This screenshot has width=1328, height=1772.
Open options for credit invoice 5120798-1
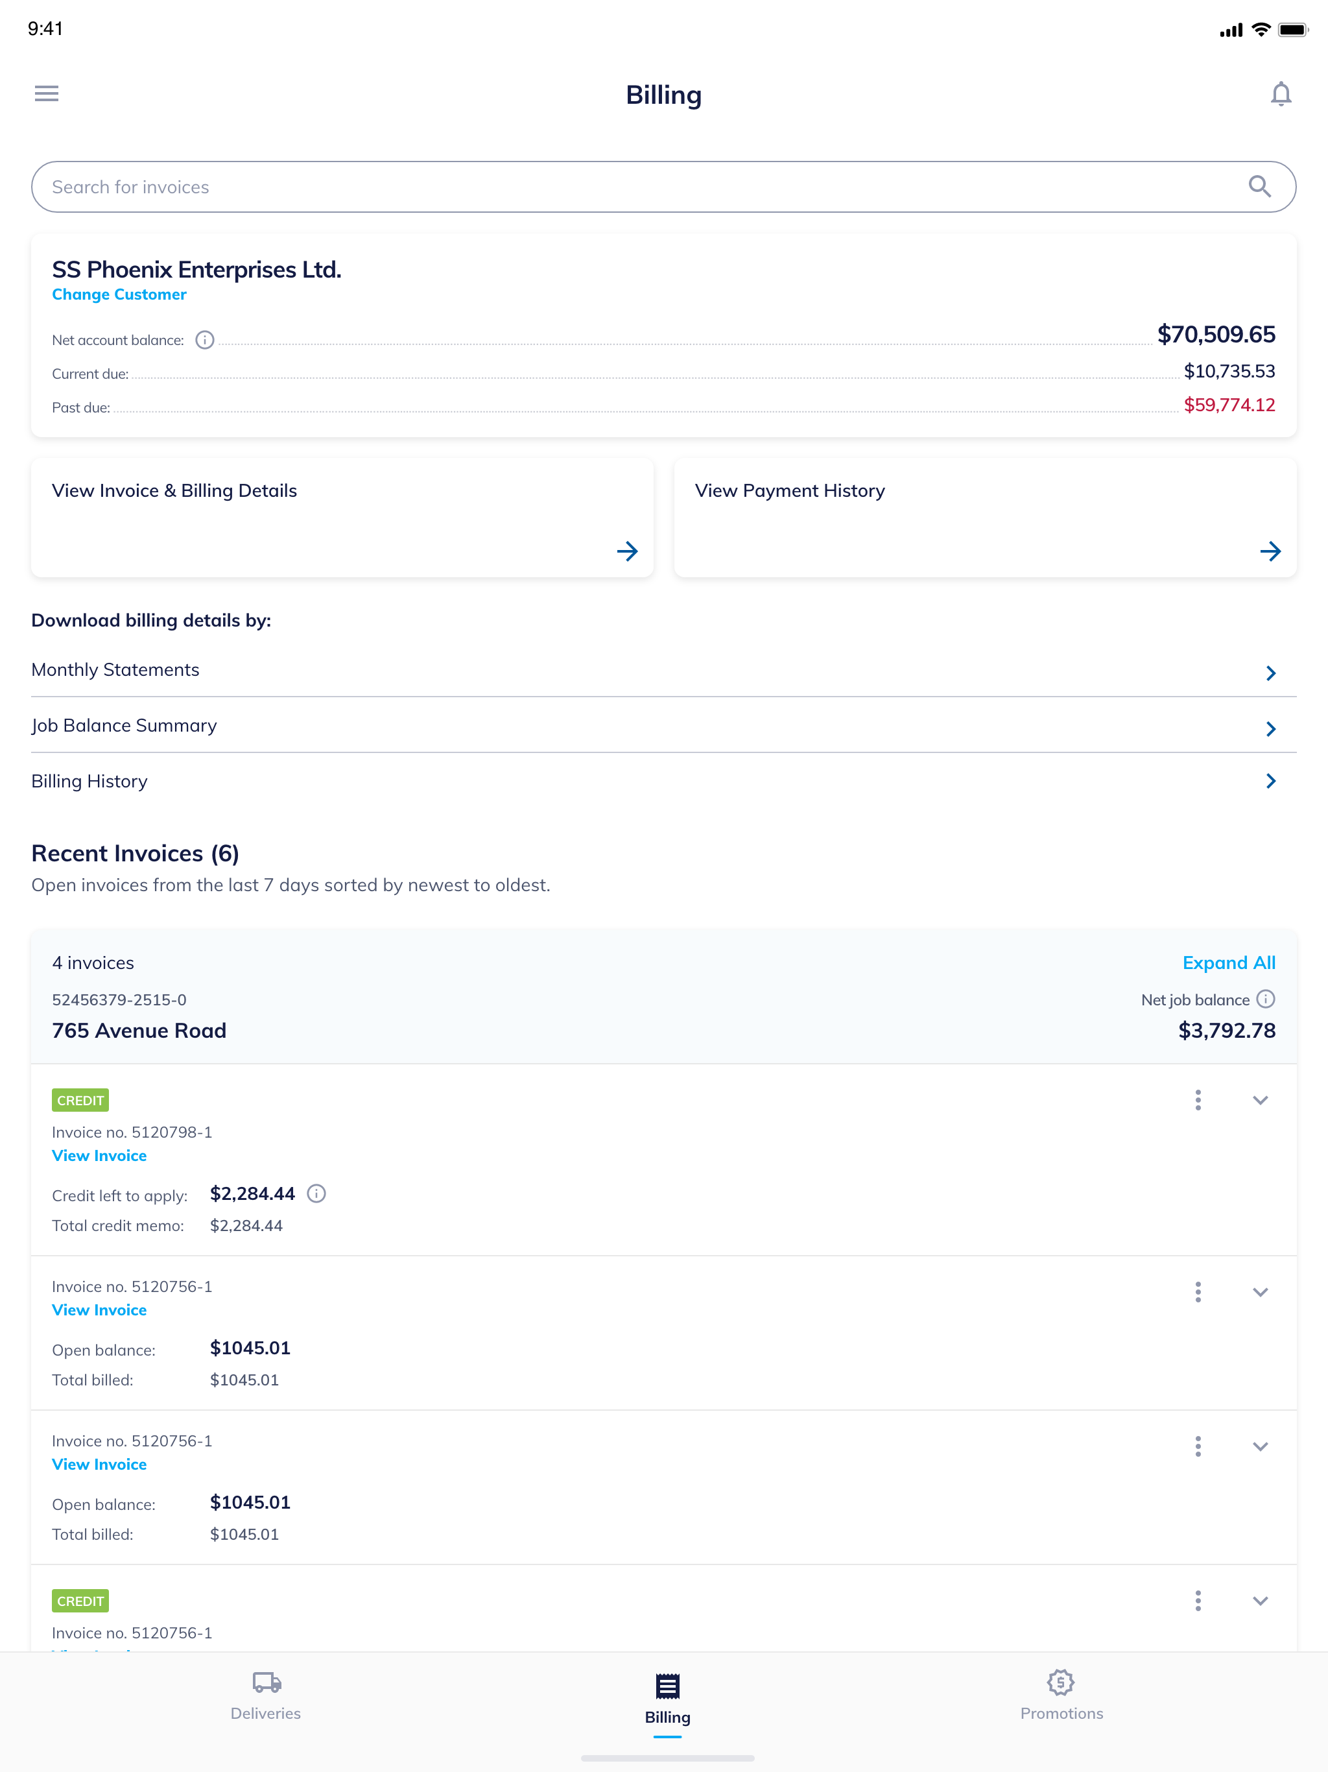point(1198,1100)
